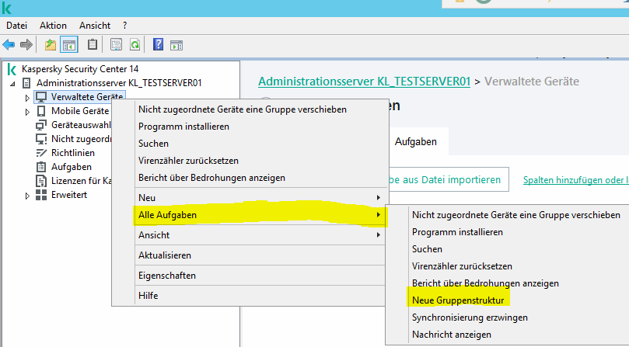Click Nicht zugeordnete Geräte verschieben in submenu
The image size is (629, 347).
pyautogui.click(x=516, y=215)
